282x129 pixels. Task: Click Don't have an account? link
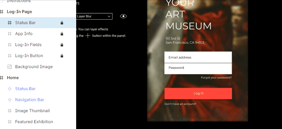[180, 104]
